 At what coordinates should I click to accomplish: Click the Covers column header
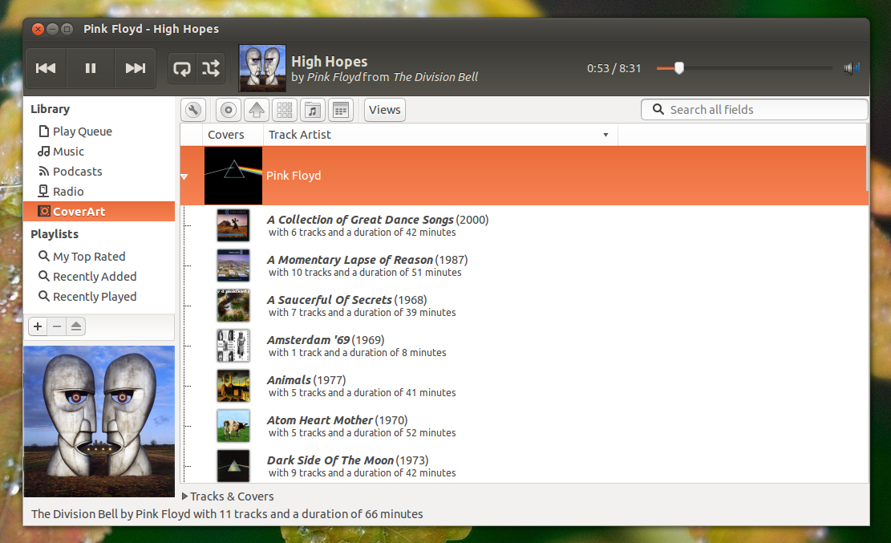click(x=233, y=135)
